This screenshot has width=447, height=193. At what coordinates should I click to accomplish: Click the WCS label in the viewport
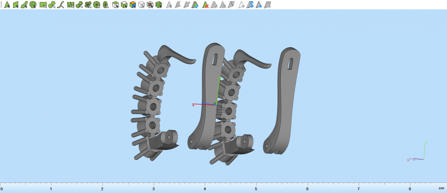pos(221,110)
